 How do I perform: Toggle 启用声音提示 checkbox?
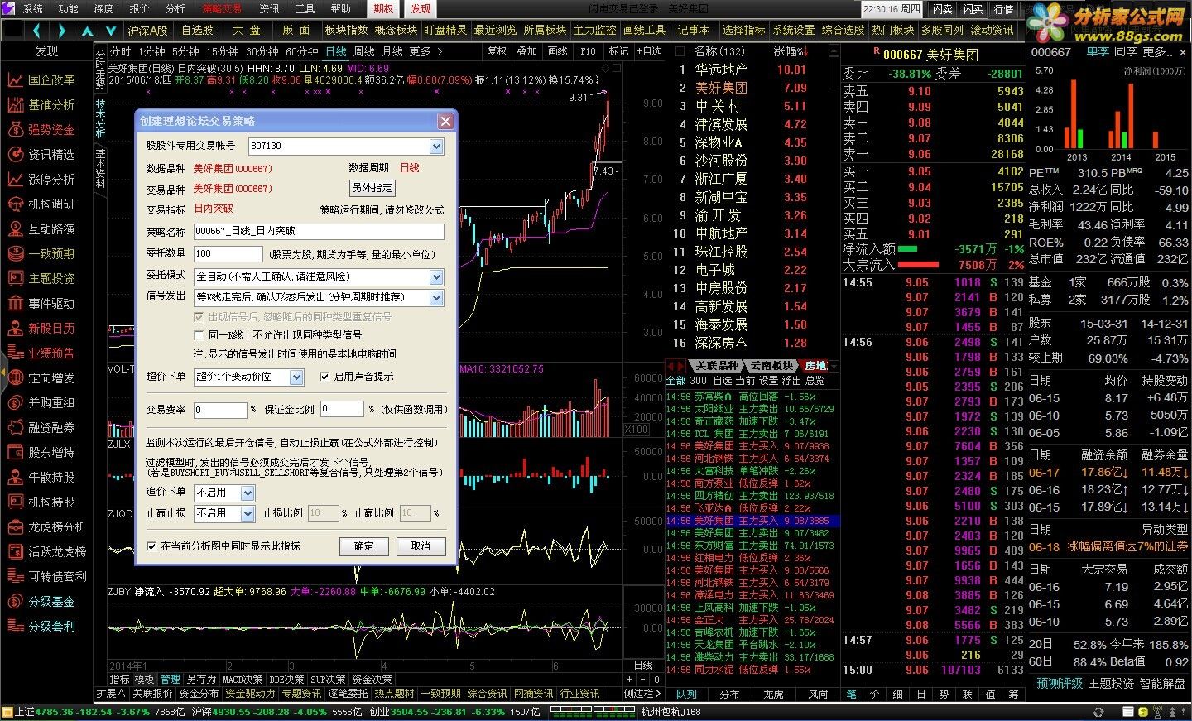pos(324,377)
